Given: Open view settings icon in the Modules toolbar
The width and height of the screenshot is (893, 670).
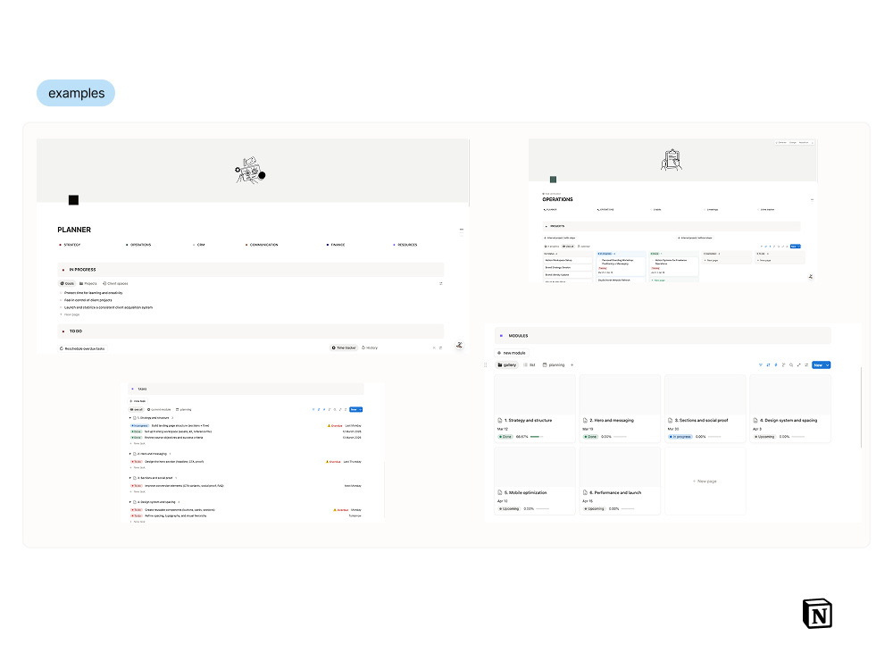Looking at the screenshot, I should click(806, 365).
